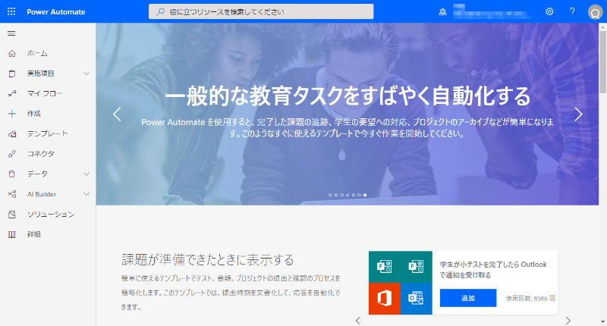Click the Templates icon in sidebar
This screenshot has width=607, height=326.
pos(12,133)
